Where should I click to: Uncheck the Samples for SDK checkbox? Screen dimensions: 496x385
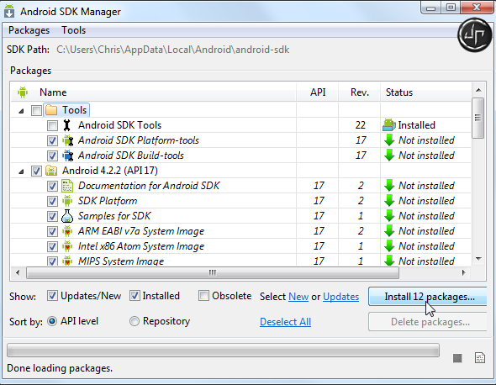(52, 216)
